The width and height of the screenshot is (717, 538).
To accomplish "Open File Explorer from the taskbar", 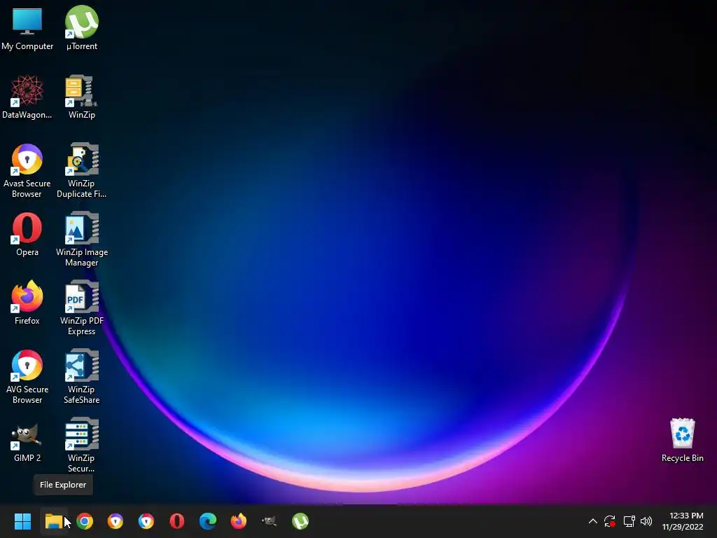I will point(53,521).
